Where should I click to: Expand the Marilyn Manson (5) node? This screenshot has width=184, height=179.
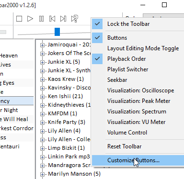tap(42, 174)
